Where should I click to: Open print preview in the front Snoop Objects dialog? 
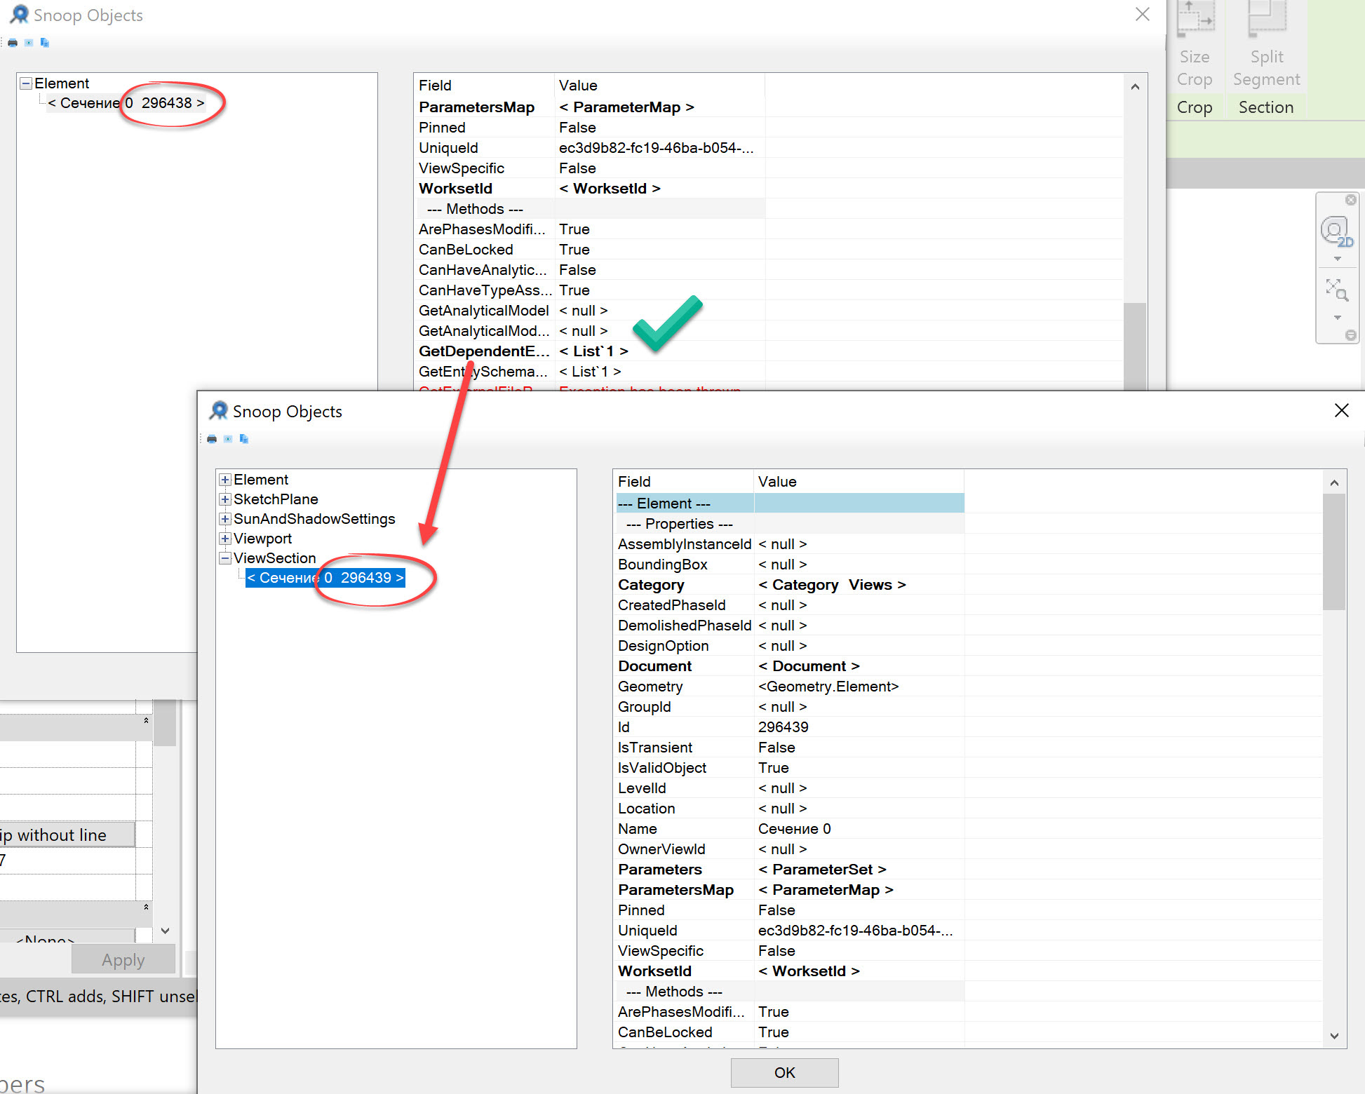228,439
